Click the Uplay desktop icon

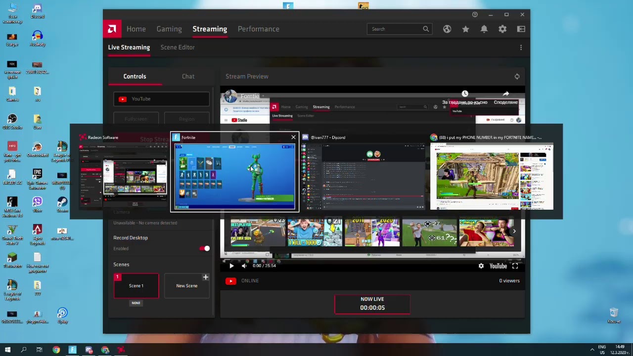62,315
